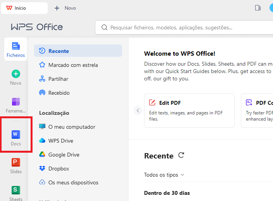Click the previous arrow of the guide carousel

(138, 111)
